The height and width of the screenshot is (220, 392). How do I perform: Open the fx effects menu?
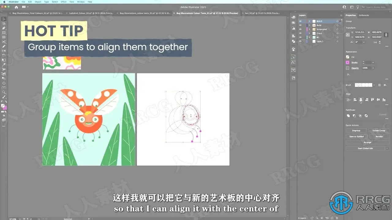click(x=348, y=74)
